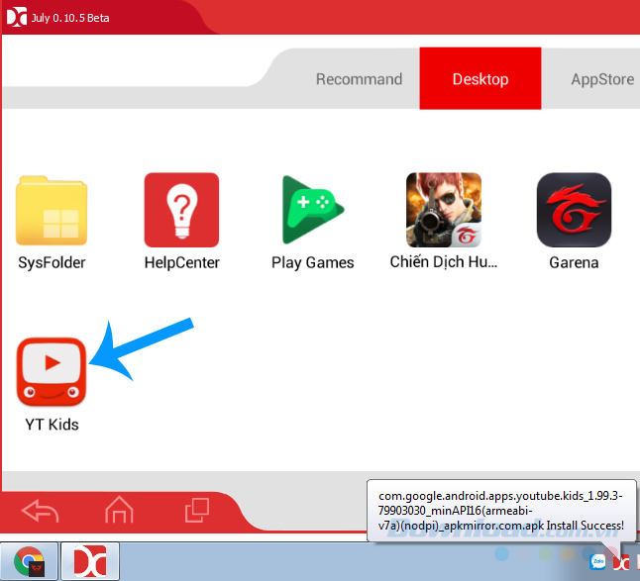The image size is (640, 581).
Task: Open the Play Games app
Action: coord(313,210)
